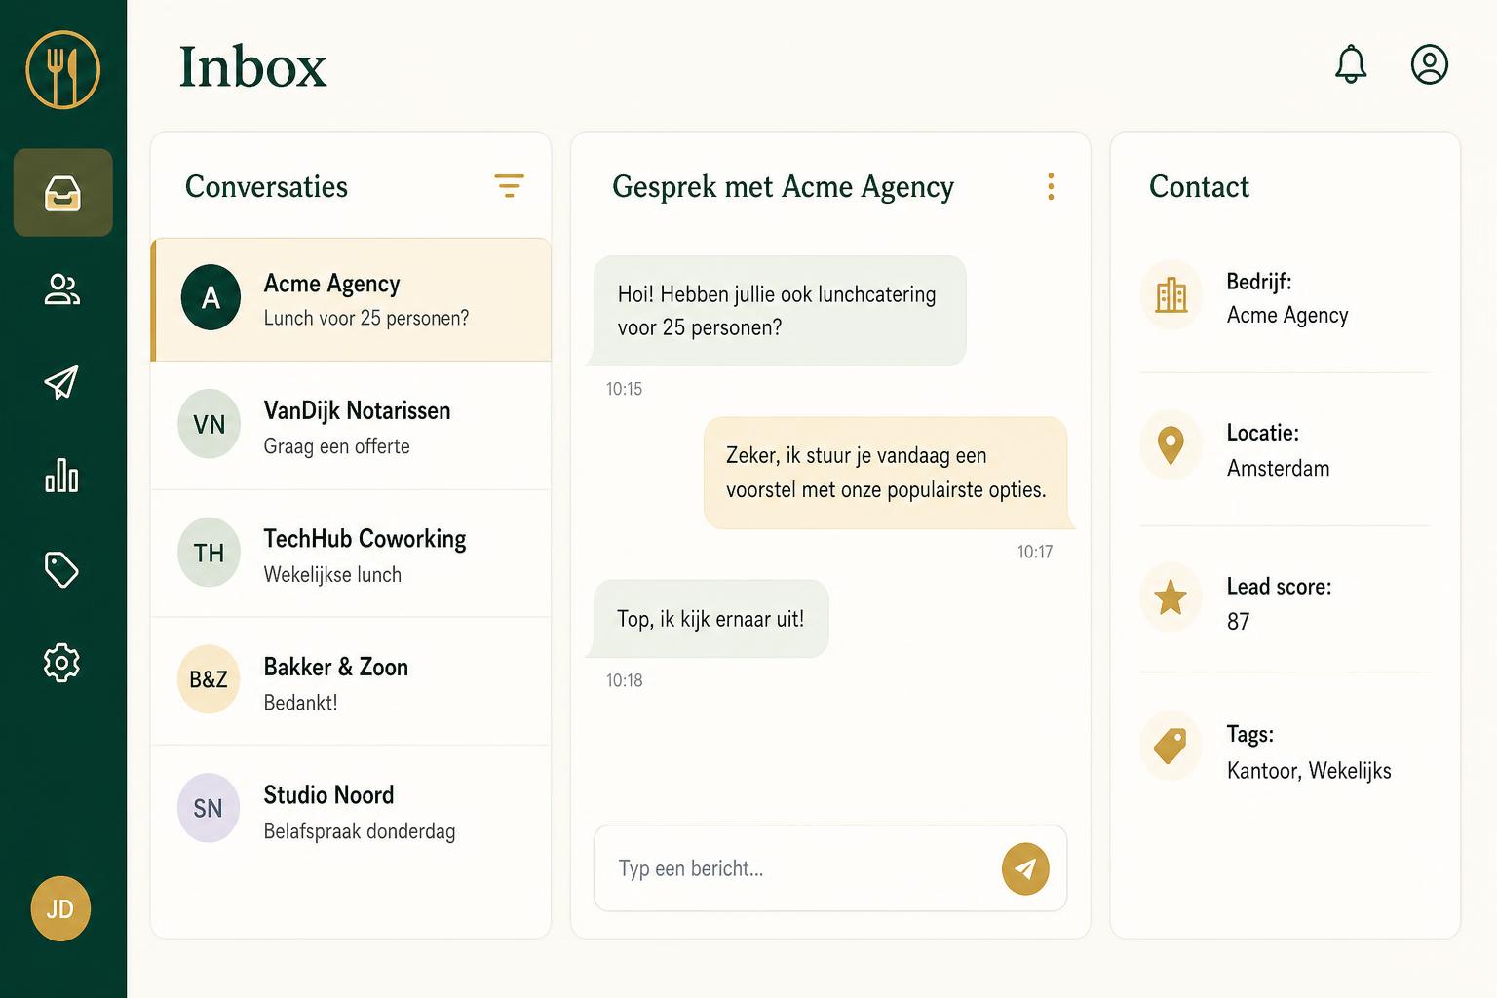Open the Inbox tray sidebar icon
This screenshot has height=998, width=1497.
coord(62,192)
